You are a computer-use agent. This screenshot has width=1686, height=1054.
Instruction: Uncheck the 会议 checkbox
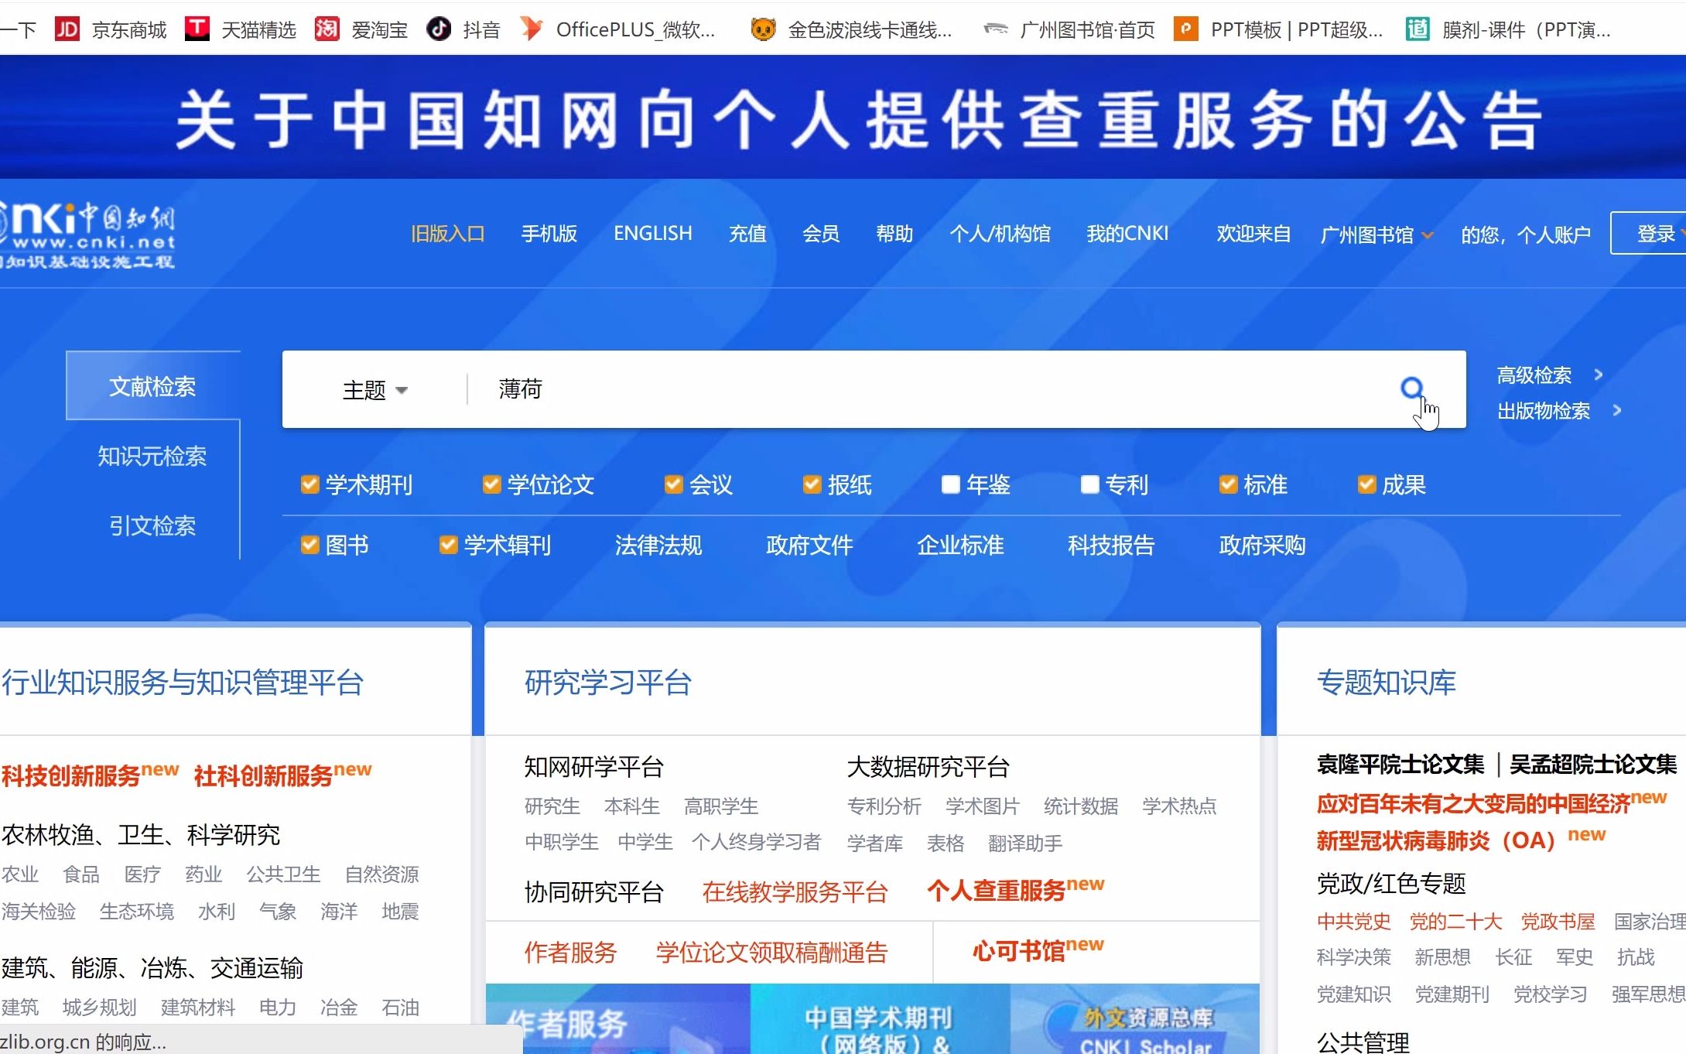click(x=673, y=484)
